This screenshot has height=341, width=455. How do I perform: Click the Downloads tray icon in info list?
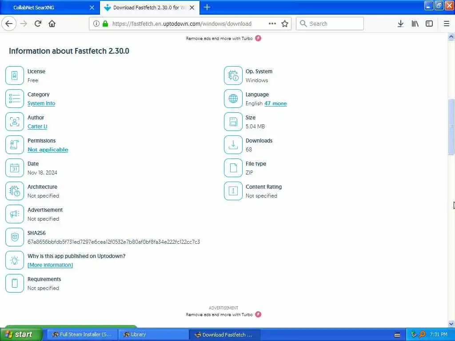(x=233, y=145)
